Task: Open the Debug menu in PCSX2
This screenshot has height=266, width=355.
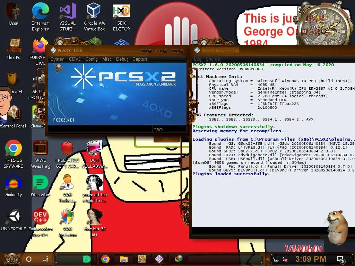Action: (122, 59)
